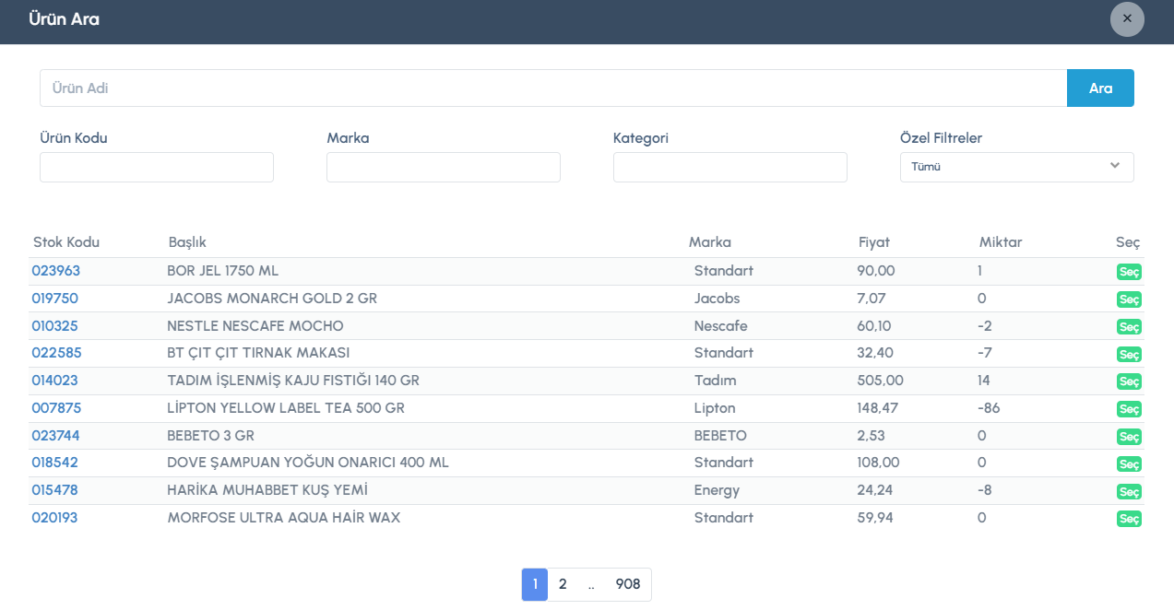This screenshot has height=610, width=1174.
Task: Open stock code link 022585
Action: pos(55,353)
